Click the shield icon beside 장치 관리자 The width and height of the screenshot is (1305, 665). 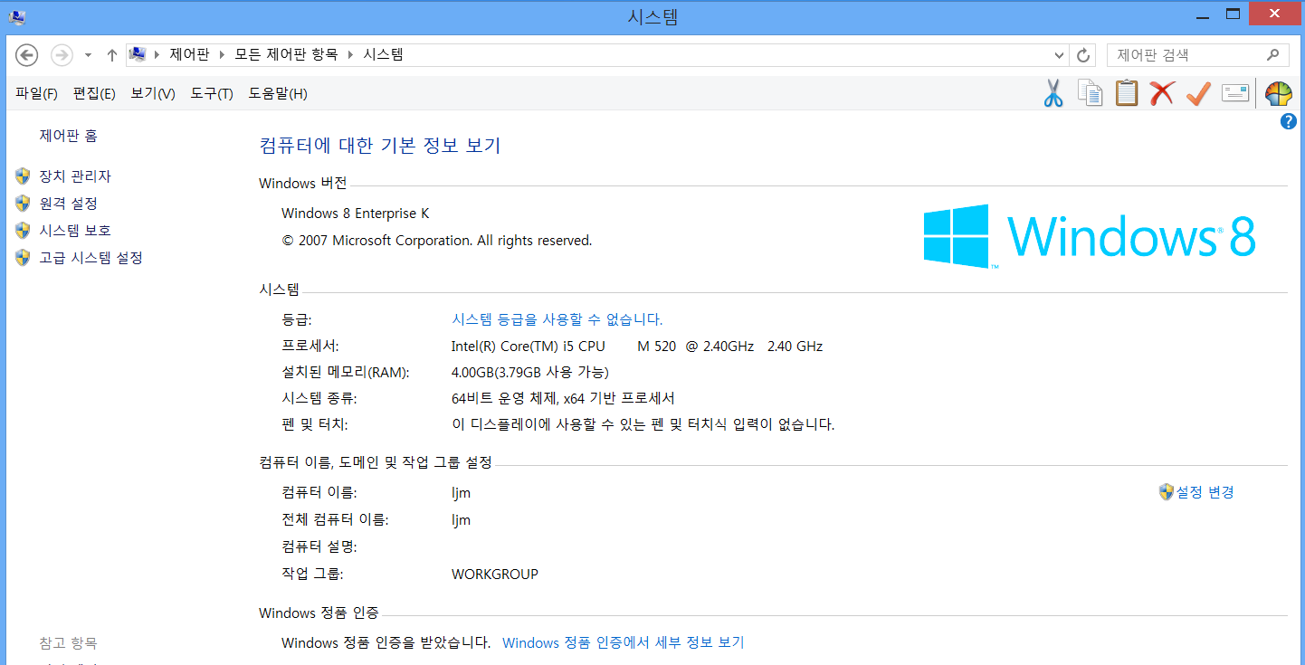[23, 176]
